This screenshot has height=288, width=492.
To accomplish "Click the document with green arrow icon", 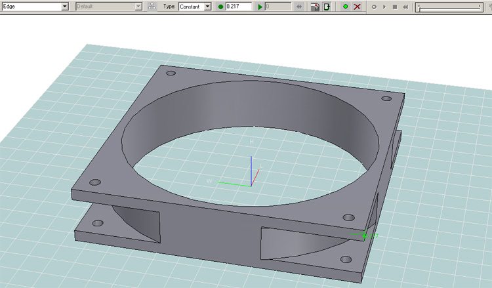I will click(327, 6).
